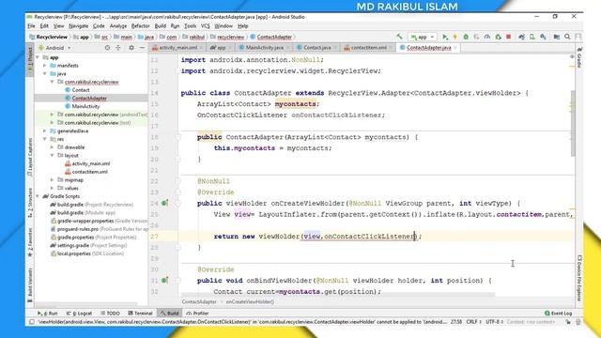Switch to the contactitem.xml tab
Screen dimensions: 601x338
click(369, 48)
